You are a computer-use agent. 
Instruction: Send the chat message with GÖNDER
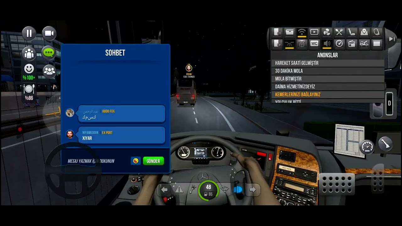(x=153, y=161)
